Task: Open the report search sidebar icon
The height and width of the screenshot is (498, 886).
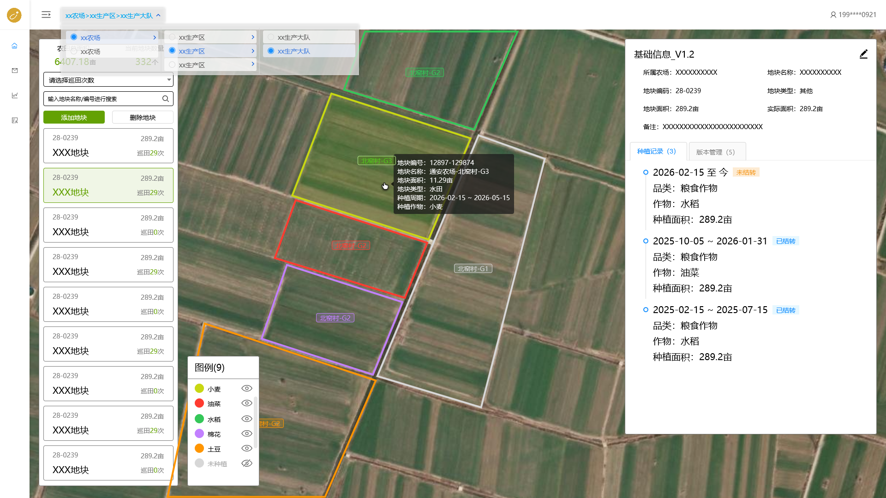Action: coord(15,120)
